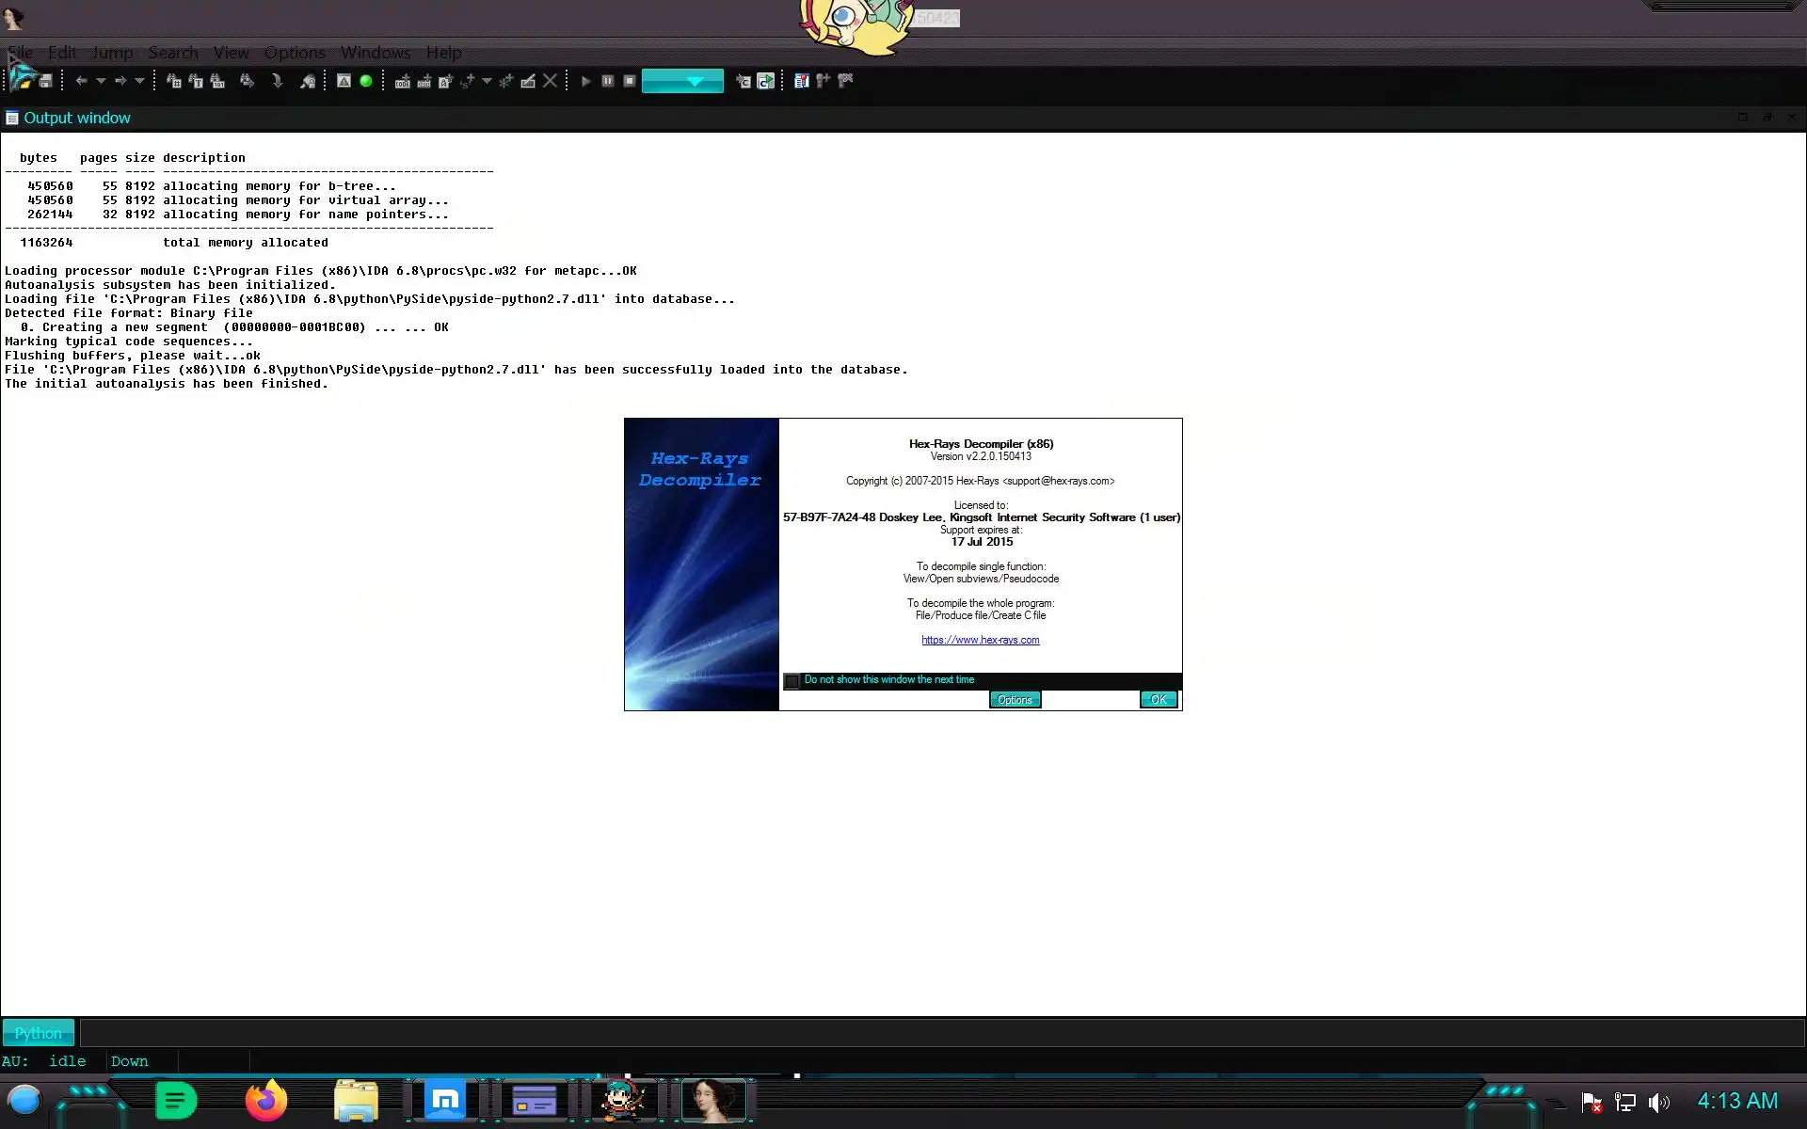Click the pause process icon
The height and width of the screenshot is (1129, 1807).
(x=608, y=81)
